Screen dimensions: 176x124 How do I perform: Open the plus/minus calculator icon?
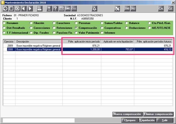[49, 9]
